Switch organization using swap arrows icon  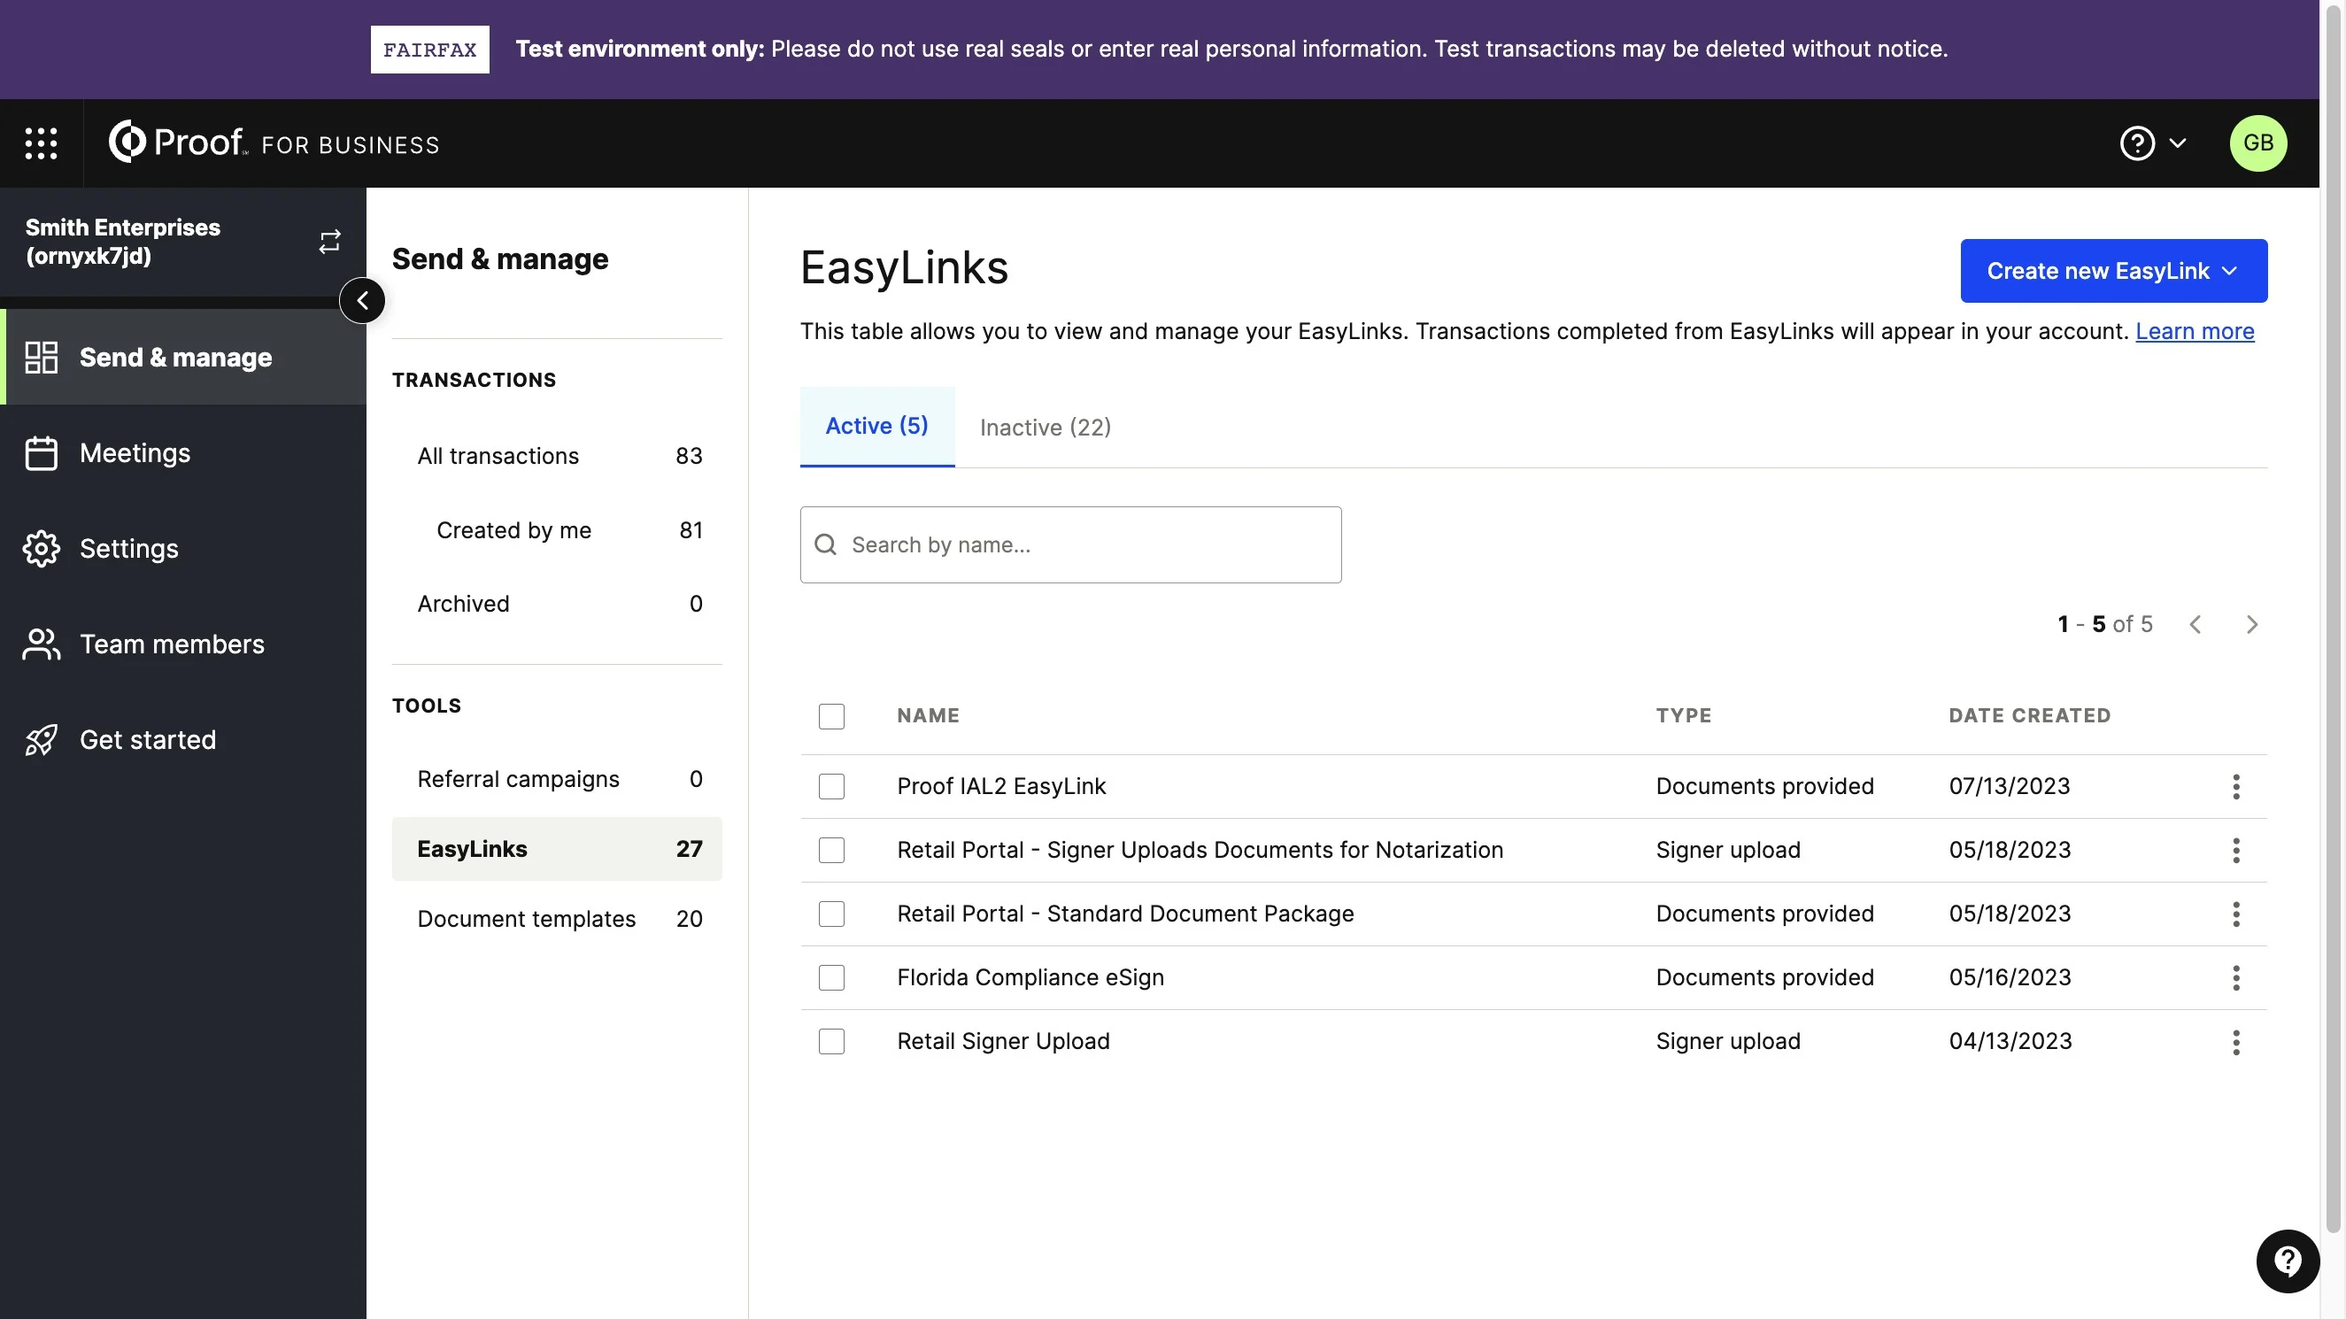click(329, 242)
